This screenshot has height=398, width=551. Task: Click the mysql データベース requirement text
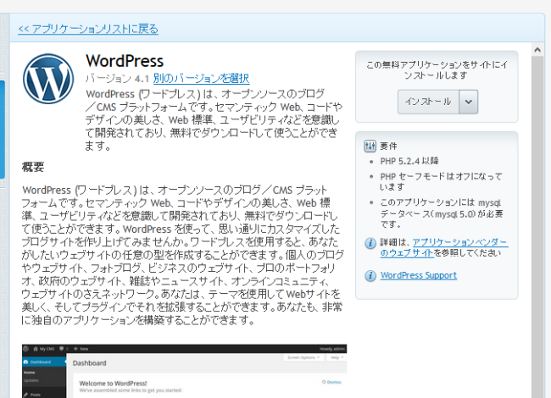click(x=442, y=213)
